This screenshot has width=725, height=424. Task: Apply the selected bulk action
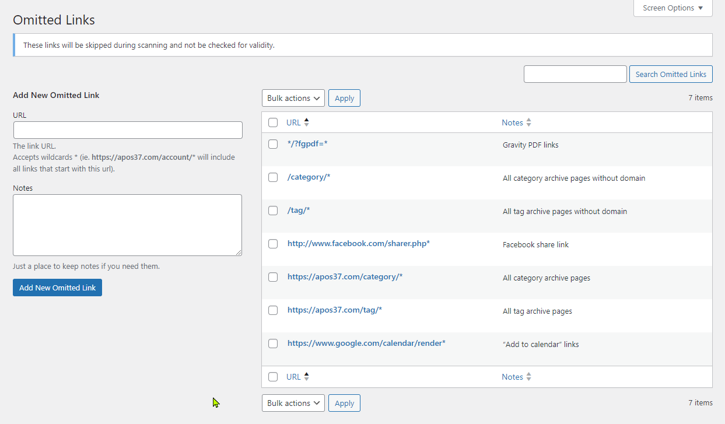pos(344,97)
